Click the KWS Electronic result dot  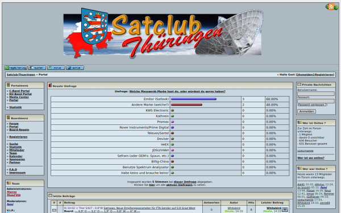[172, 110]
